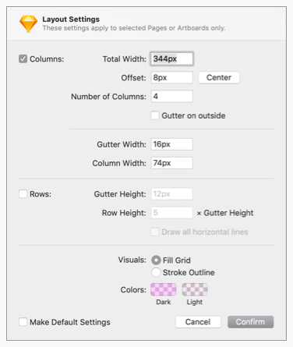Image resolution: width=293 pixels, height=347 pixels.
Task: Select the Number of Columns field
Action: (x=172, y=97)
